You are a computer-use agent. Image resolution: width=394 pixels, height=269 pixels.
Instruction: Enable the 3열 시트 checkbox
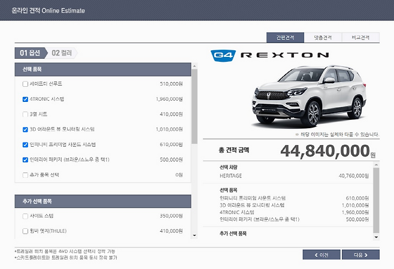coord(25,114)
